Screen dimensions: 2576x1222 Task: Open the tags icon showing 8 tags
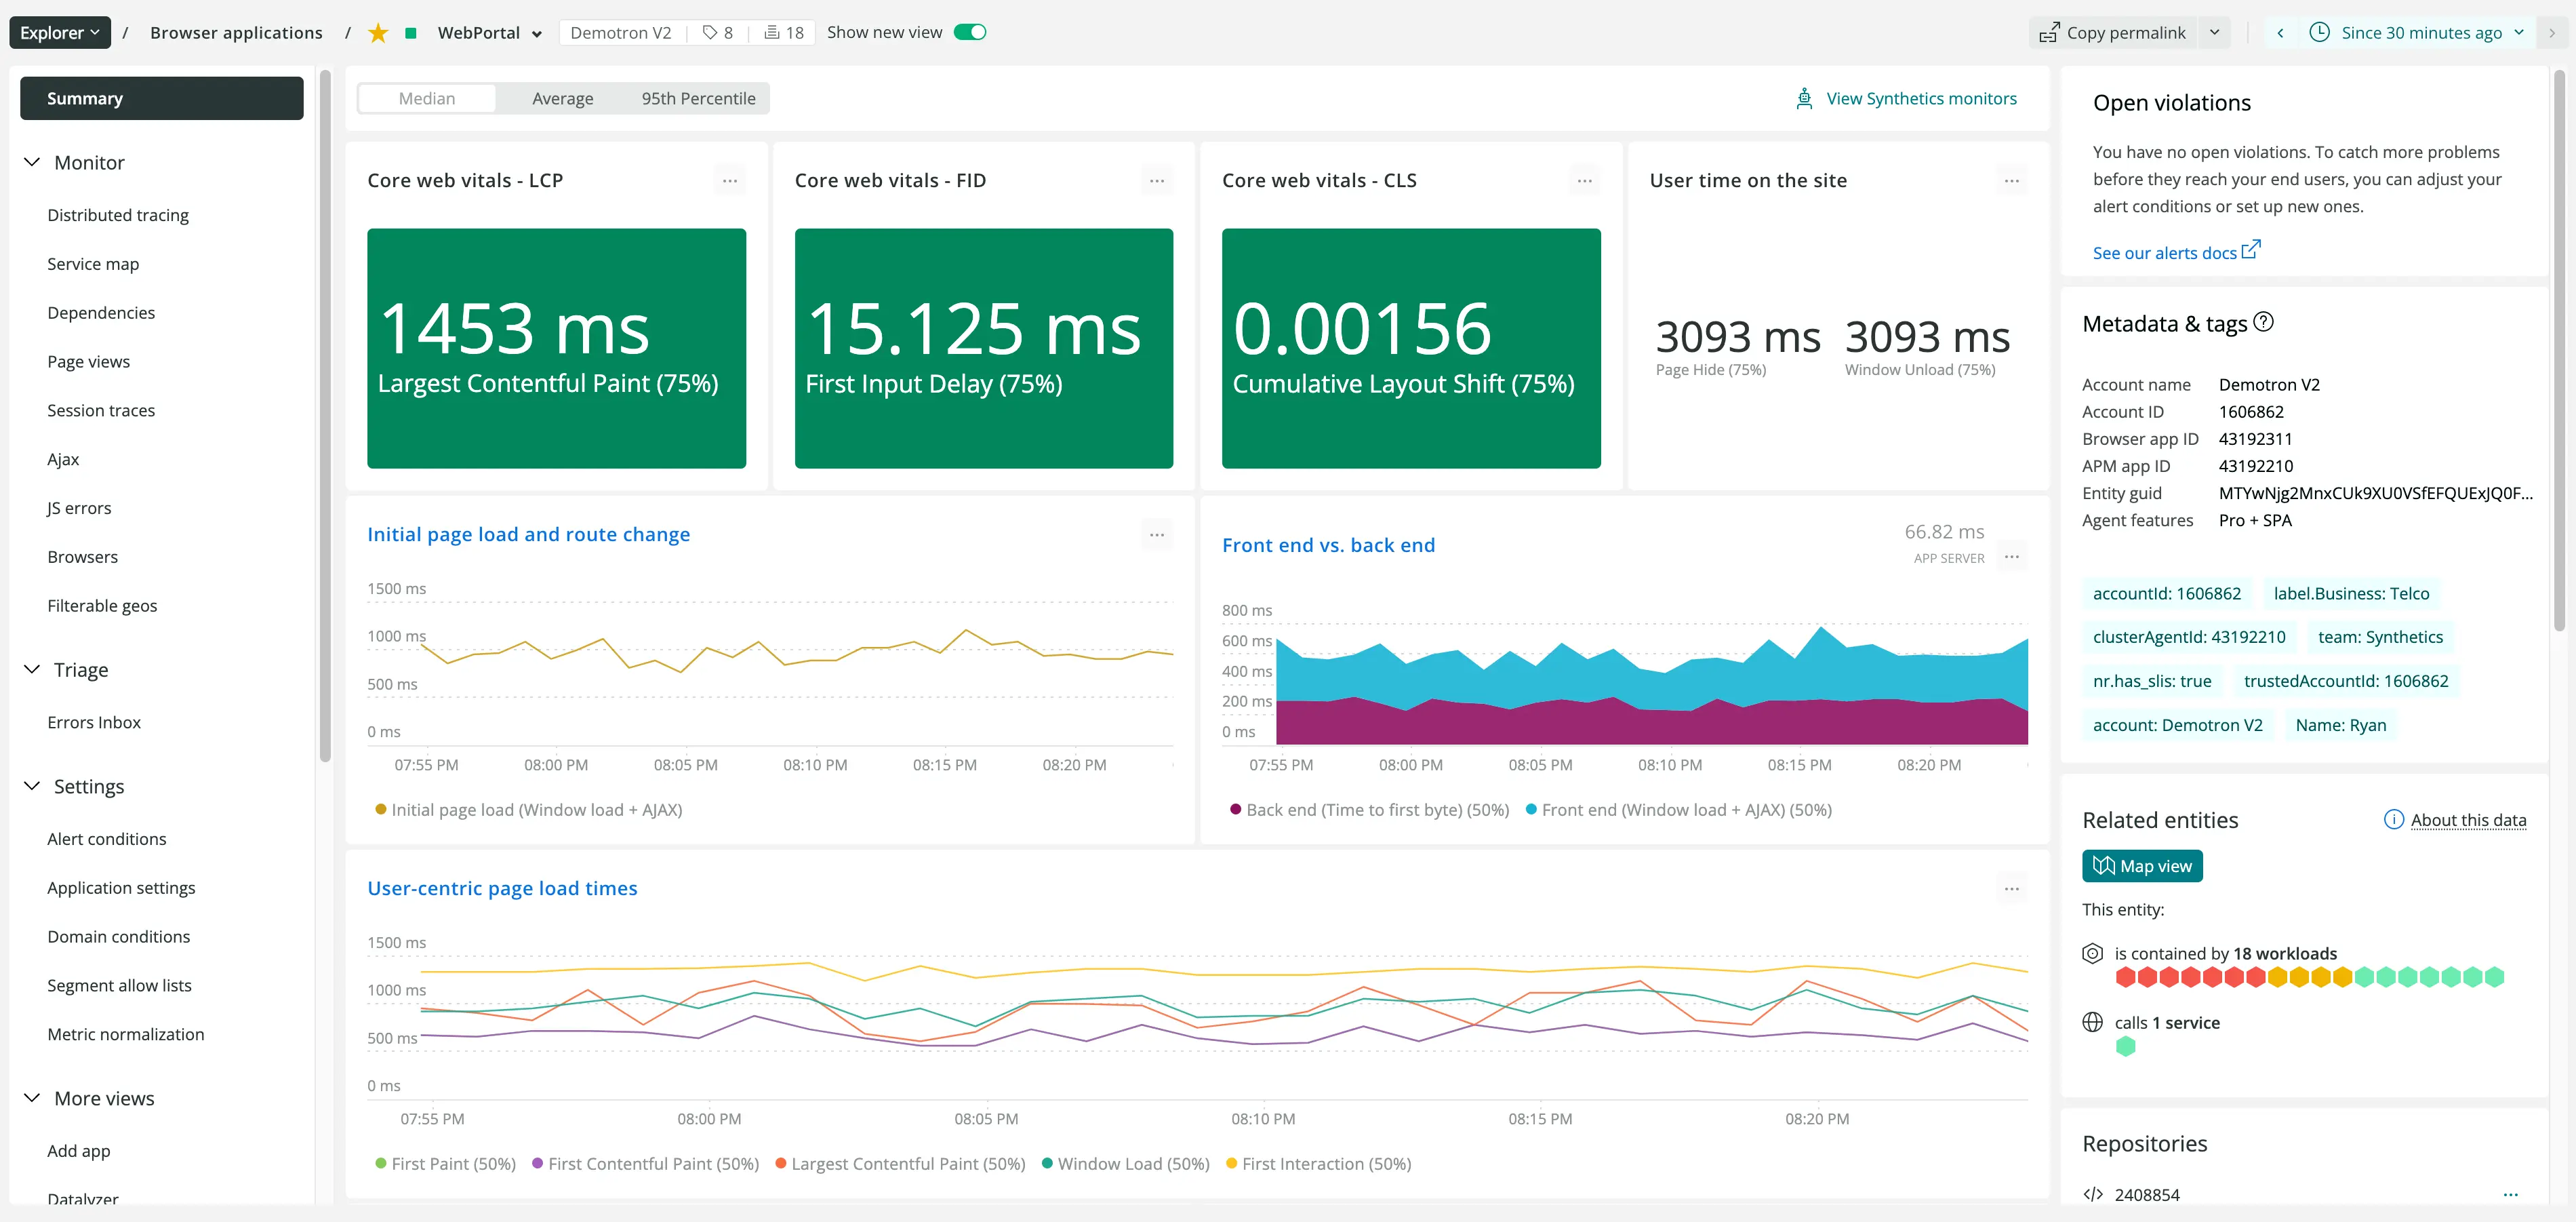tap(717, 32)
